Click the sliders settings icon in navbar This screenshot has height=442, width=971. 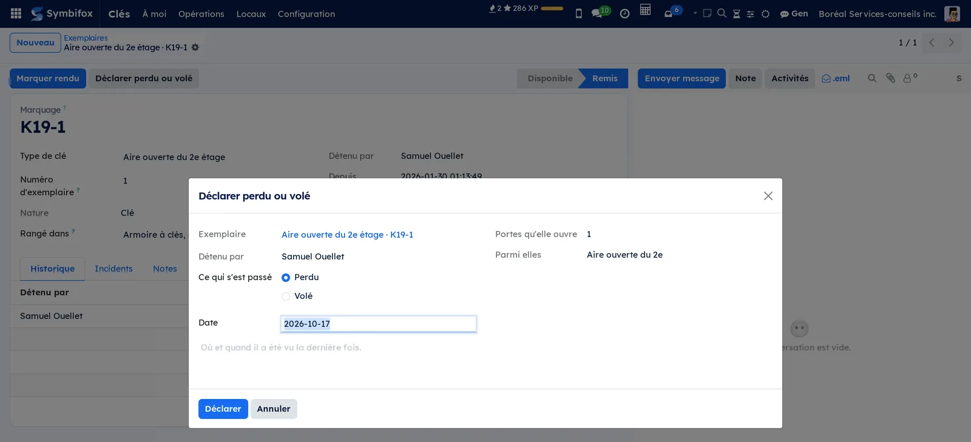pyautogui.click(x=750, y=14)
